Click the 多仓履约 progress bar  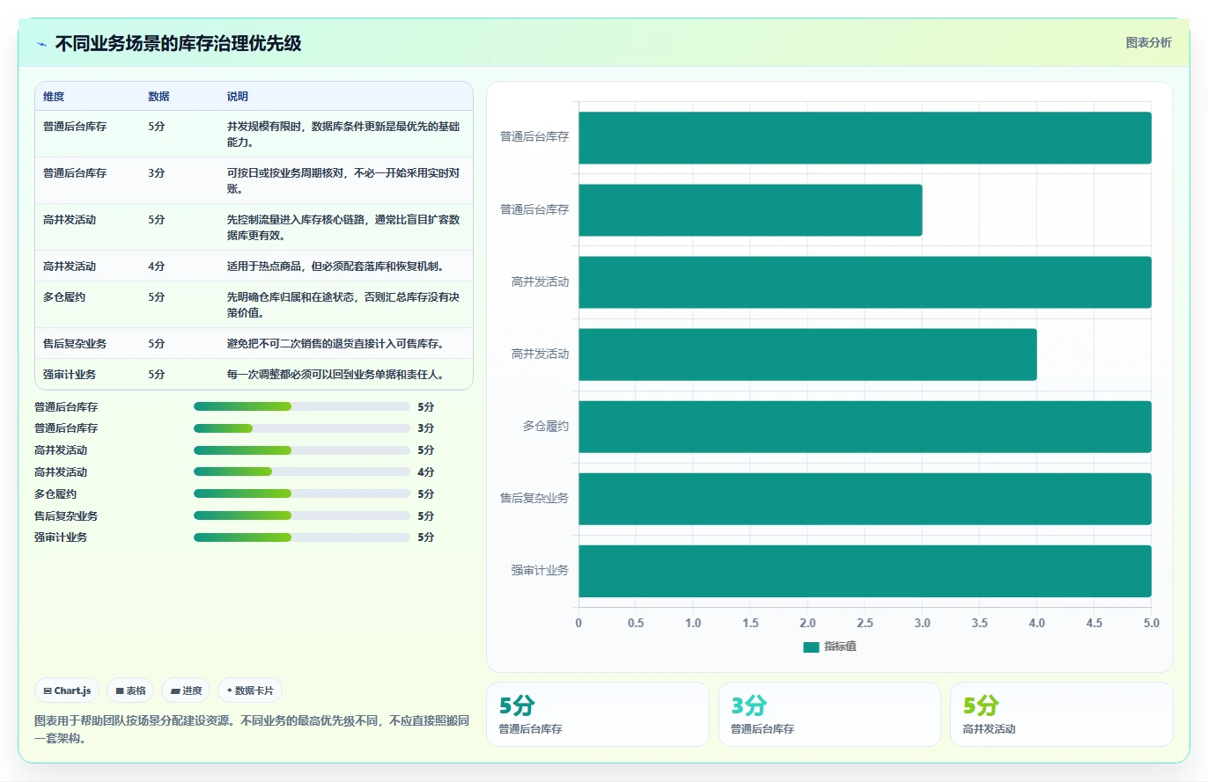pyautogui.click(x=302, y=493)
